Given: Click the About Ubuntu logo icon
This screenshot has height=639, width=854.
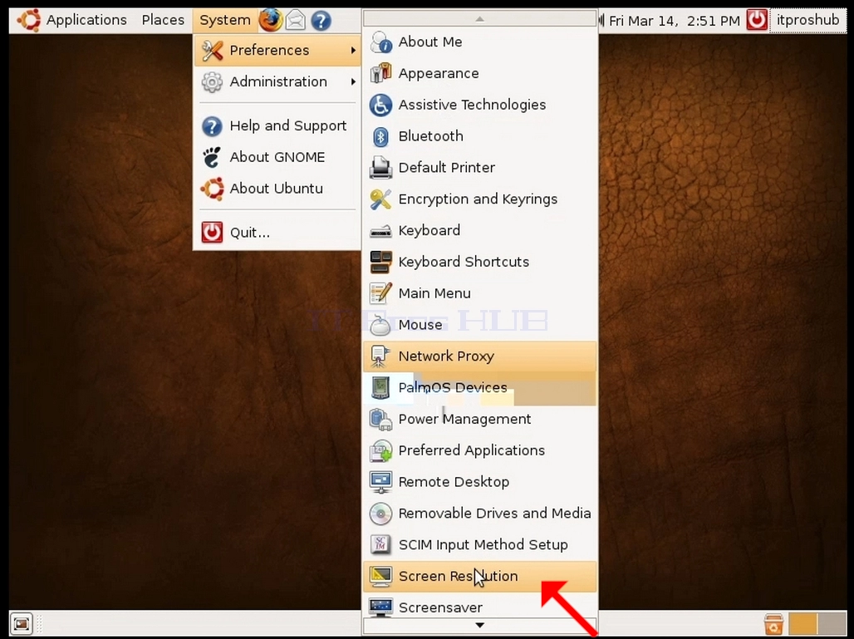Looking at the screenshot, I should pos(212,189).
